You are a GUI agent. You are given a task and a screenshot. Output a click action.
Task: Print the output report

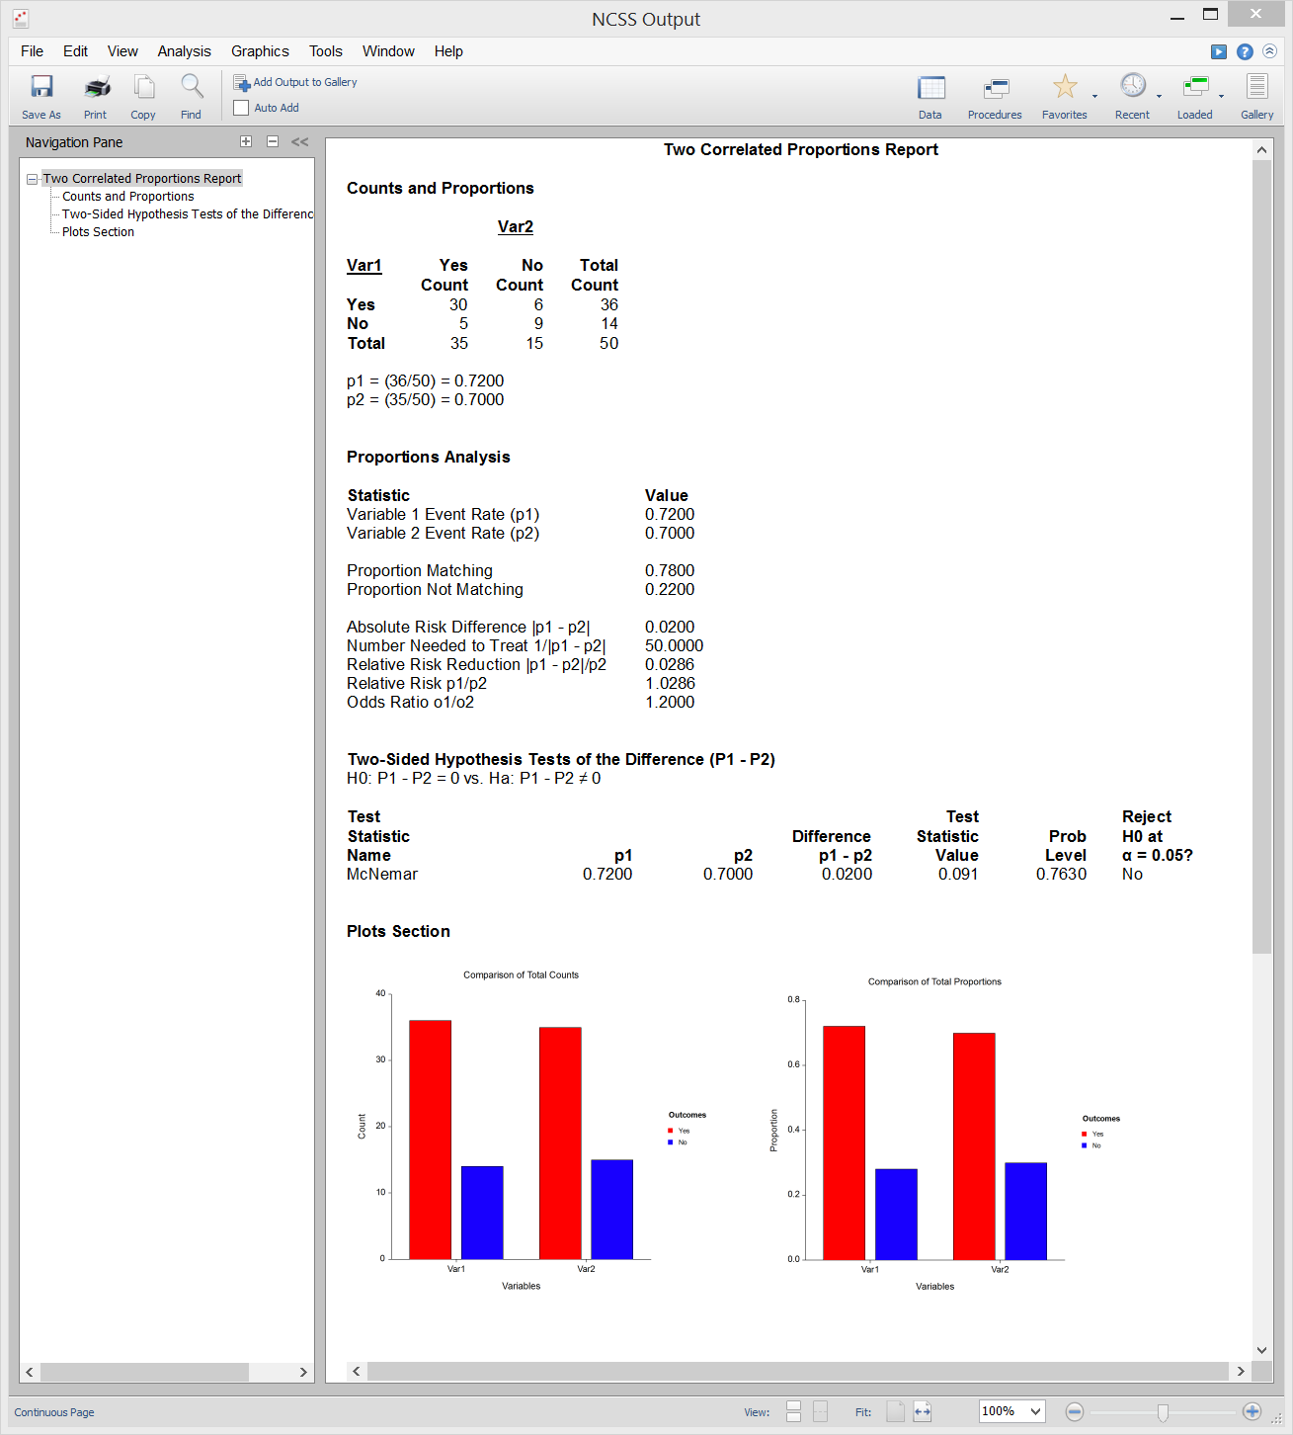coord(97,87)
